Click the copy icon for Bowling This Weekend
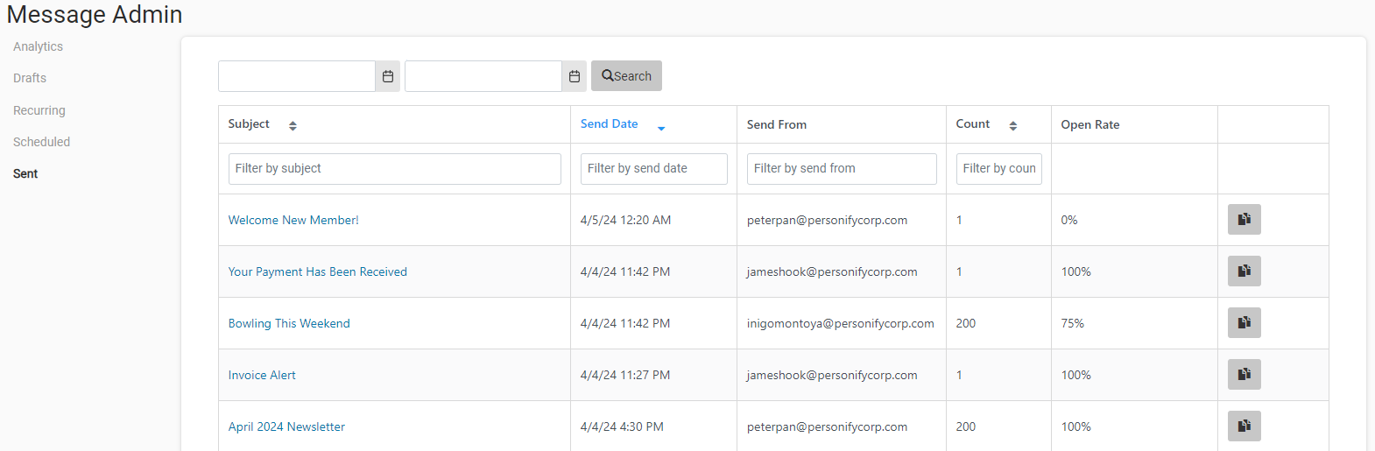Viewport: 1375px width, 451px height. click(x=1244, y=322)
